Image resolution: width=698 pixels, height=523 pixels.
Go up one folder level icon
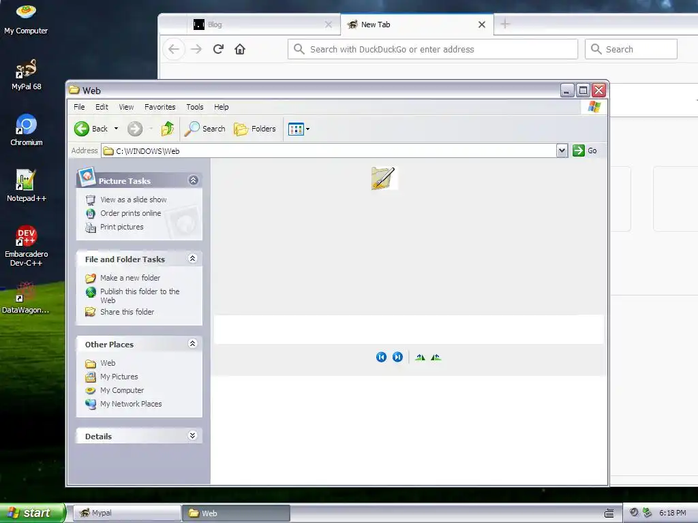tap(168, 129)
